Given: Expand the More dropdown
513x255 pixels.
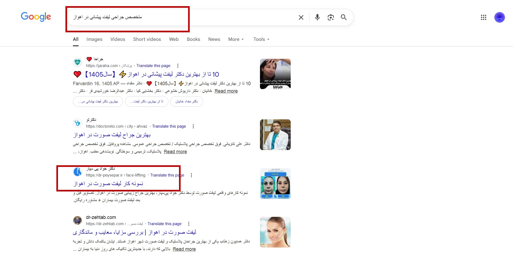Looking at the screenshot, I should tap(236, 39).
